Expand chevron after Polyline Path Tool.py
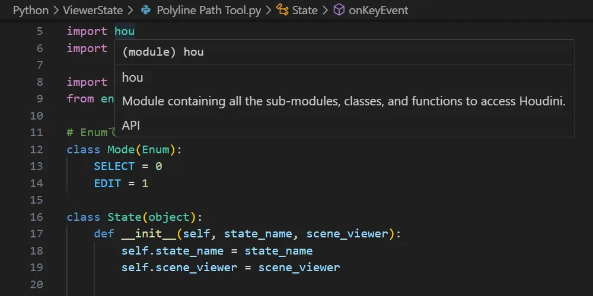The image size is (593, 296). coord(269,11)
